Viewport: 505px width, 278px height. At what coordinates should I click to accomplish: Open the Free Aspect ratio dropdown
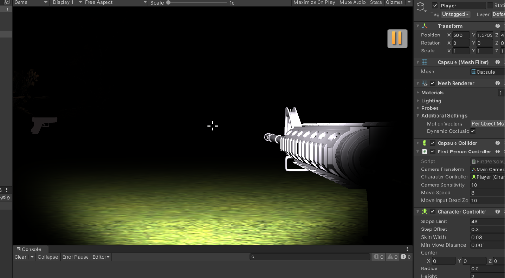pos(116,2)
